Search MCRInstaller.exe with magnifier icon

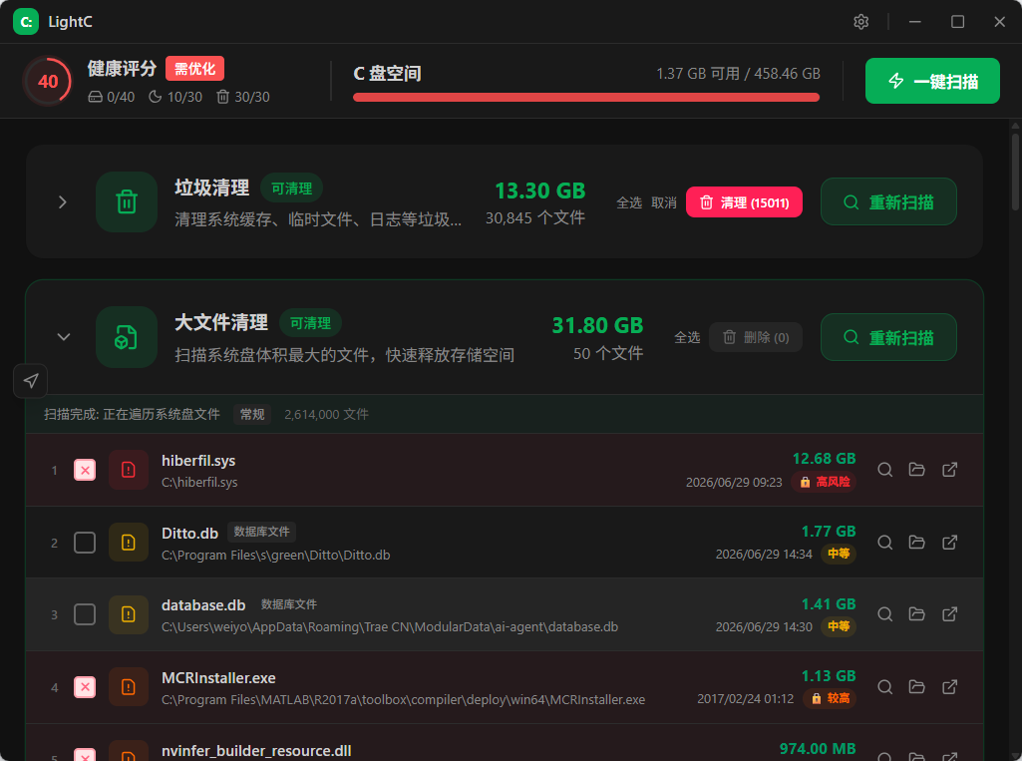[x=884, y=687]
